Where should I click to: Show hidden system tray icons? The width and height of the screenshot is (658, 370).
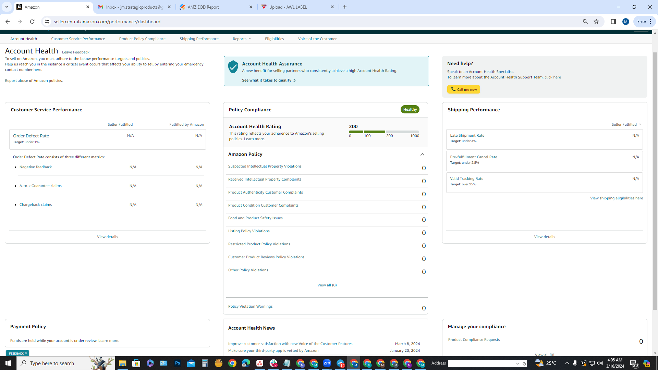coord(567,363)
